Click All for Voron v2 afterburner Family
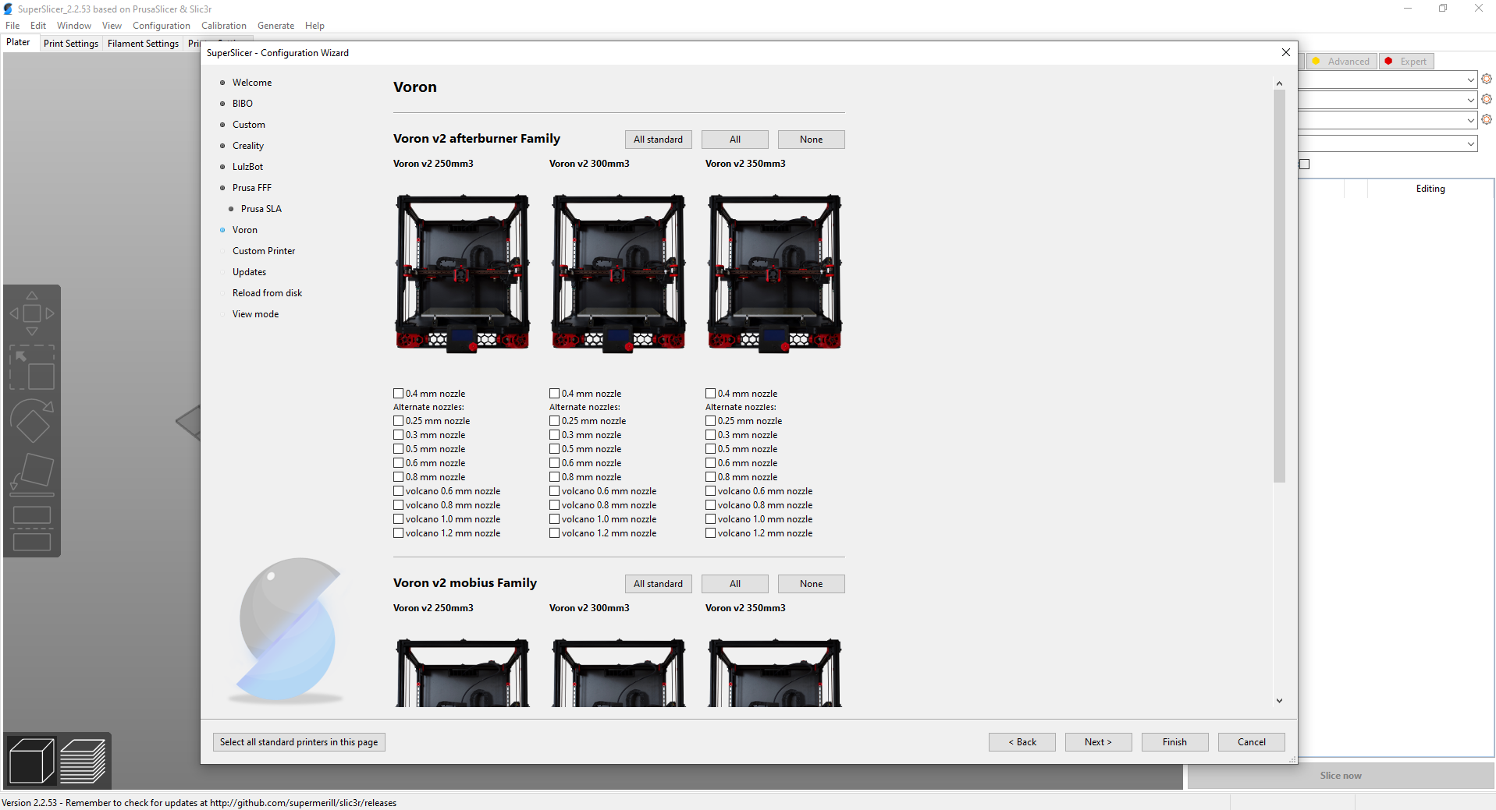 click(735, 140)
